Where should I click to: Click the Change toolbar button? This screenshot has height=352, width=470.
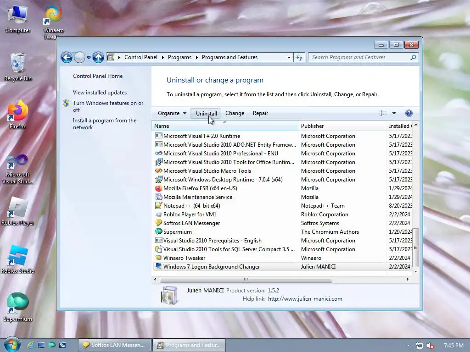coord(235,113)
